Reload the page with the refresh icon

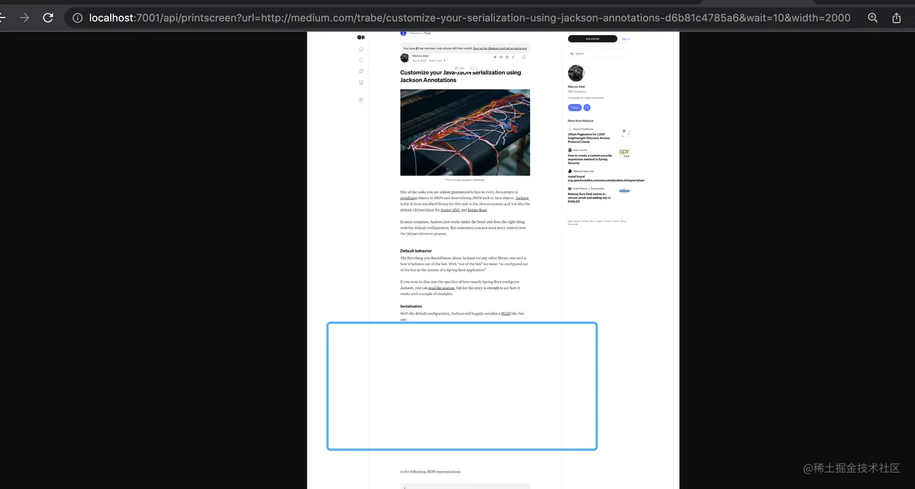(x=48, y=18)
